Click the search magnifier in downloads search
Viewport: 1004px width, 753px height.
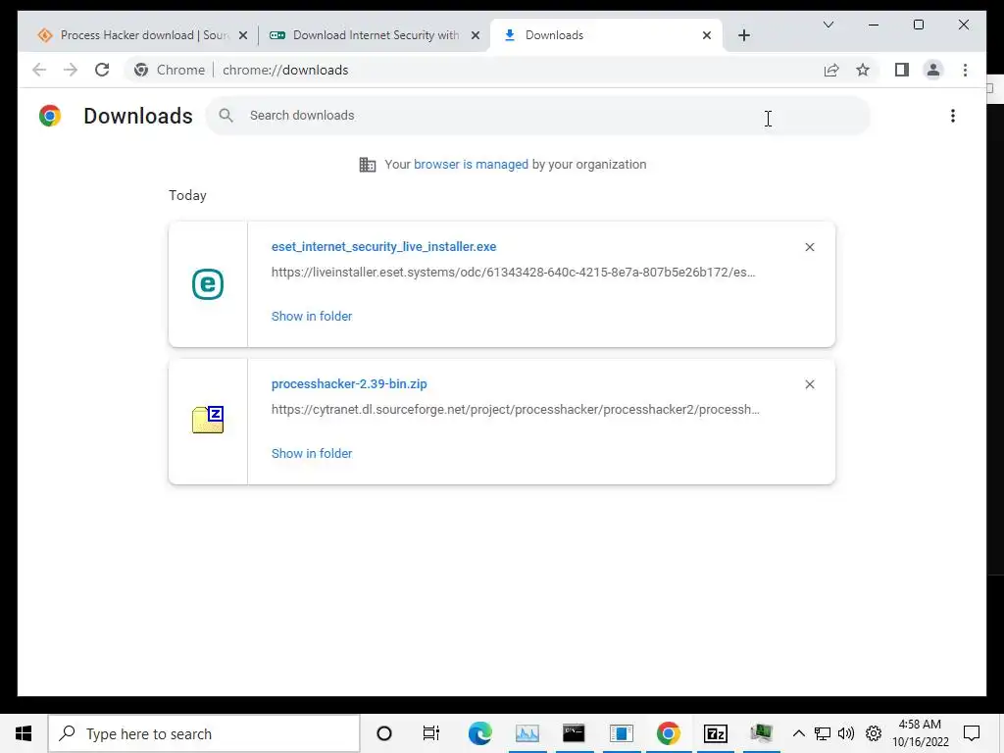coord(226,116)
